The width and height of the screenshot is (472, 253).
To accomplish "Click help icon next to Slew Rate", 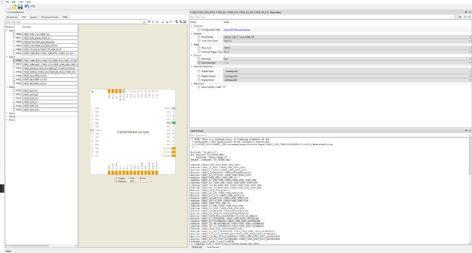I will coord(199,59).
